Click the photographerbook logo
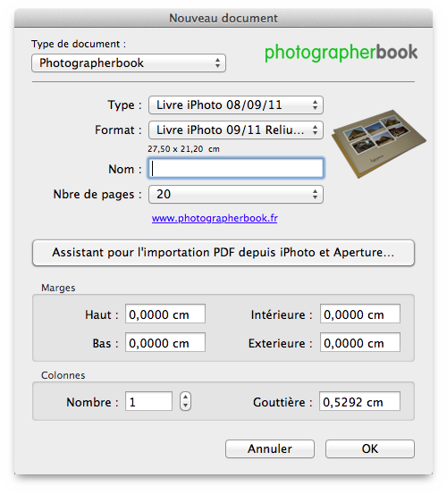The image size is (447, 494). [x=342, y=53]
